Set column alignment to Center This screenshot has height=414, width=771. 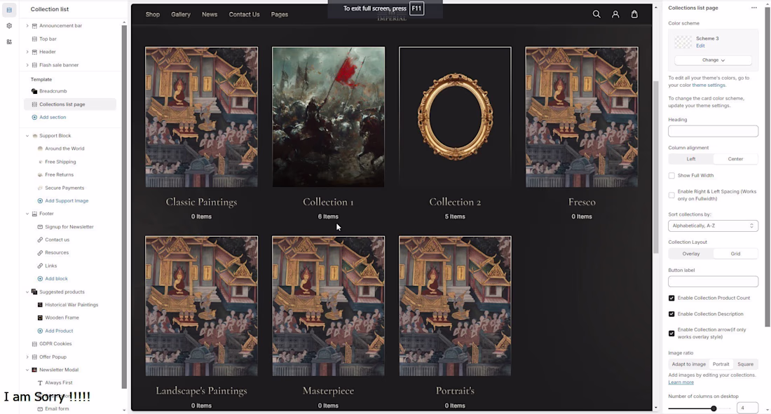[735, 159]
